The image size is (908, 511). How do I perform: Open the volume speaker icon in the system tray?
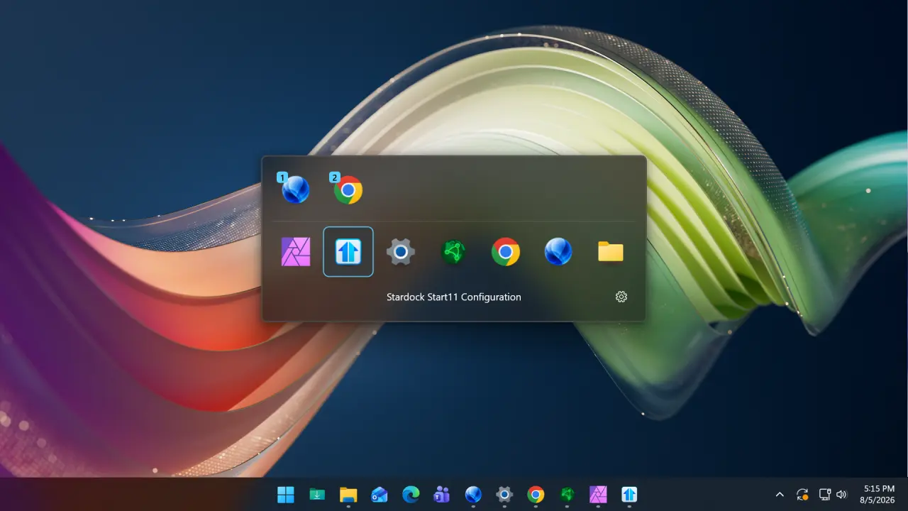point(841,495)
